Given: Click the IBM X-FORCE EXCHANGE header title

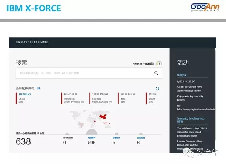Looking at the screenshot, I should click(x=32, y=42).
